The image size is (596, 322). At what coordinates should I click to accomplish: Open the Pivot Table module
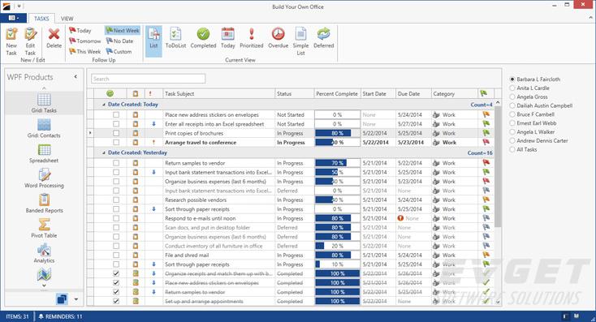(44, 228)
